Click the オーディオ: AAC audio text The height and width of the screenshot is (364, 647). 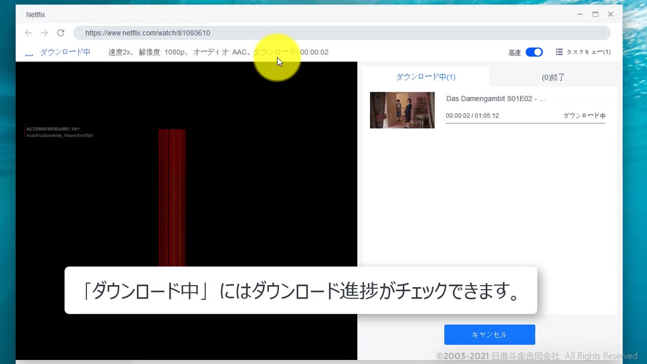(x=220, y=52)
